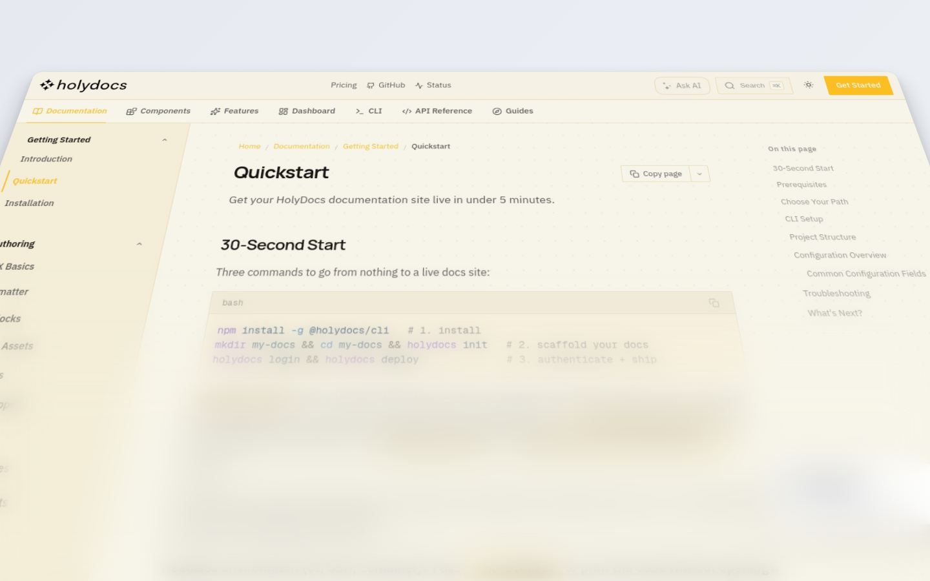
Task: Toggle the light/dark theme sun icon
Action: click(x=809, y=85)
